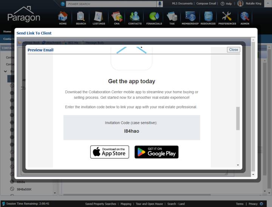
Task: Open the Preferences module icon
Action: (x=227, y=18)
